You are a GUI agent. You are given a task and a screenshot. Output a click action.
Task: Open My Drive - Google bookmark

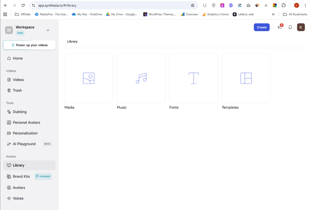[x=122, y=14]
